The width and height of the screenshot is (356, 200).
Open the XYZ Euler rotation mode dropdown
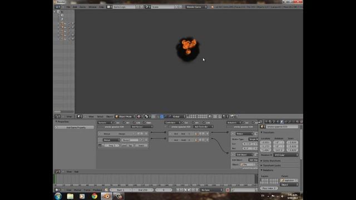pyautogui.click(x=286, y=155)
